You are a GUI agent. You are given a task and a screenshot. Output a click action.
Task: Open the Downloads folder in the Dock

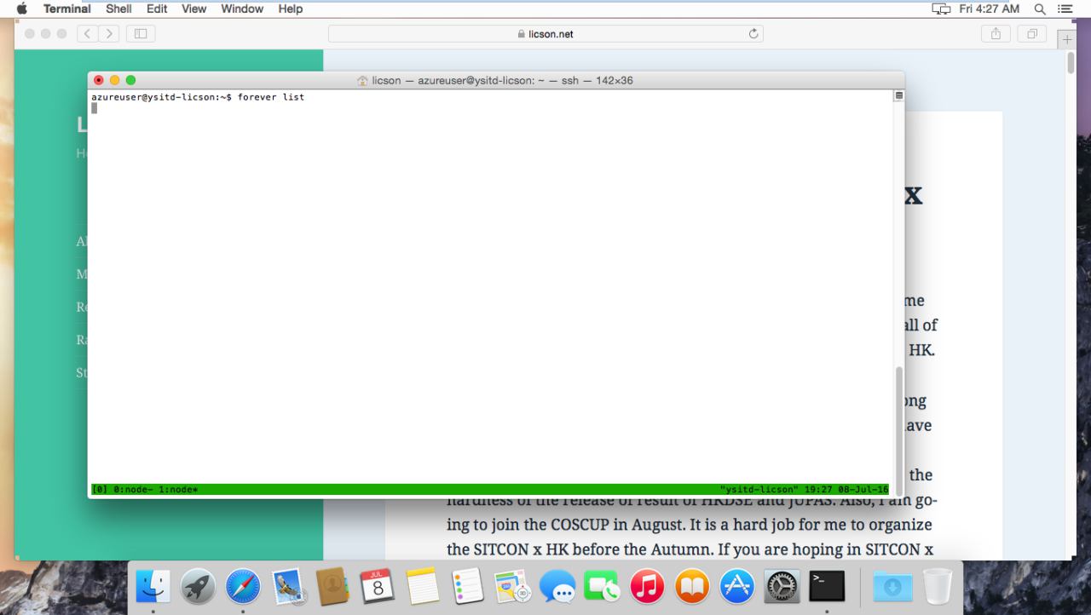pyautogui.click(x=892, y=586)
